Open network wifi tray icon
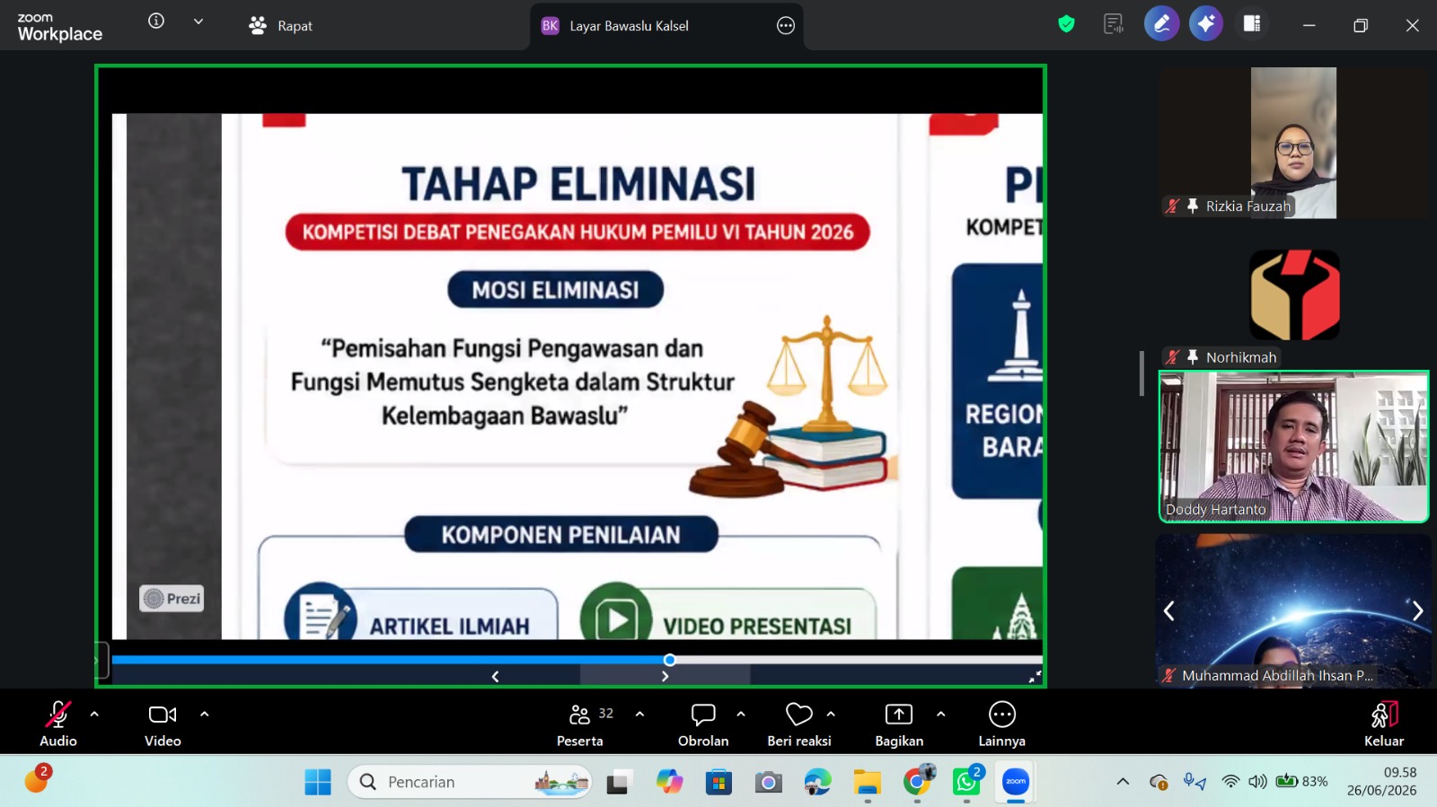Viewport: 1437px width, 807px height. tap(1230, 782)
